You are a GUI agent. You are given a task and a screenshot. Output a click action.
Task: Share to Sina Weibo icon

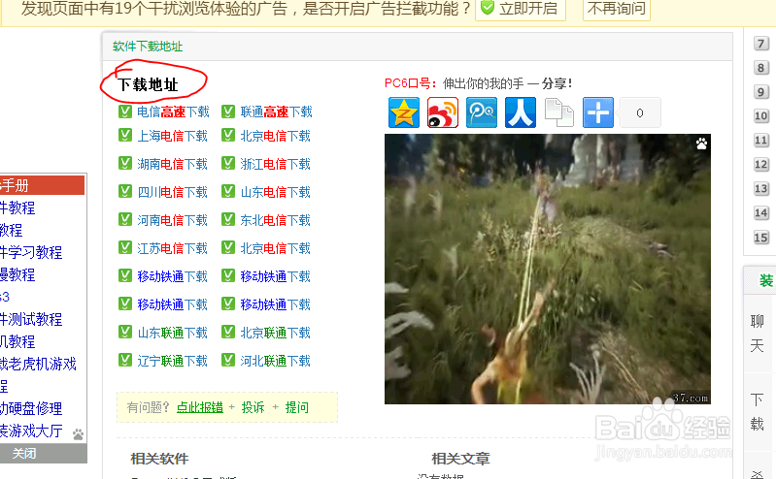pos(443,112)
